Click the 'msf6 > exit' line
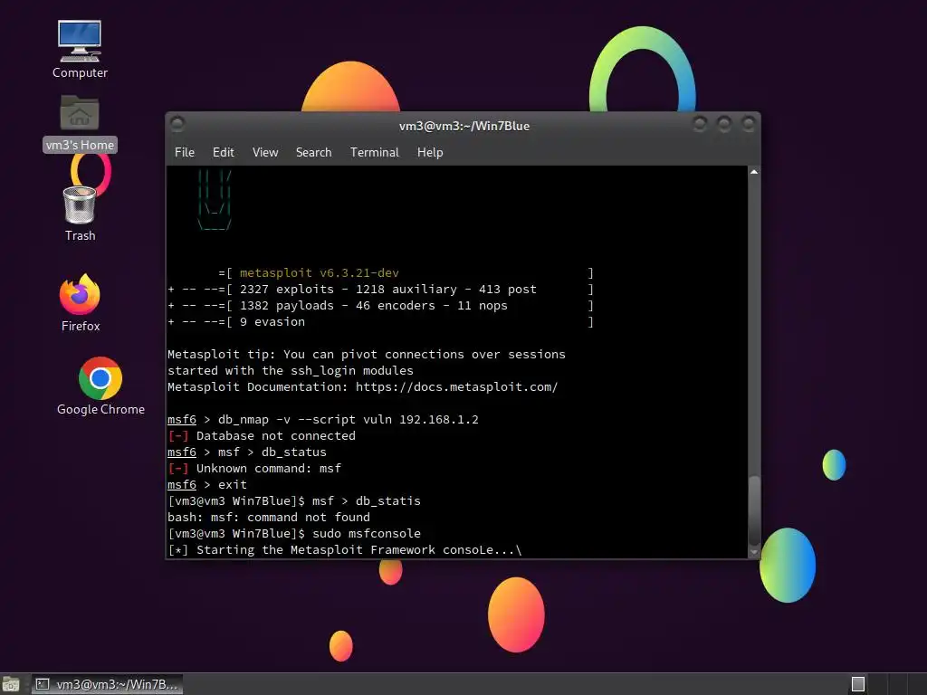927x695 pixels. pos(207,485)
